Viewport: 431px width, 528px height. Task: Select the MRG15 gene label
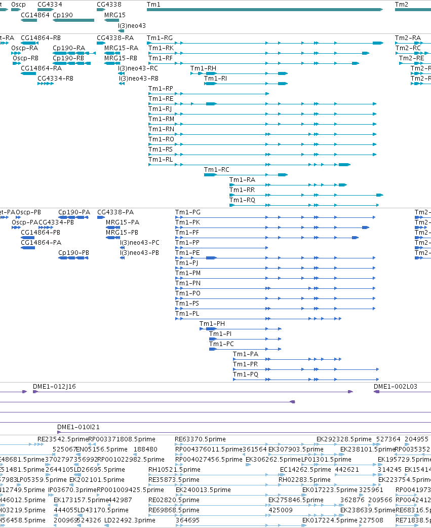tap(115, 15)
